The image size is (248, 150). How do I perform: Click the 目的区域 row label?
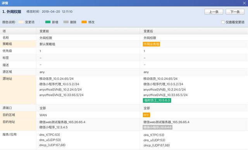point(9,115)
